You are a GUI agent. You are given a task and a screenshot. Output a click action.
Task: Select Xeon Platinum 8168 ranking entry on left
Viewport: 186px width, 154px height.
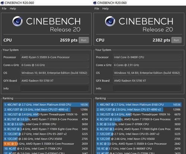46,105
